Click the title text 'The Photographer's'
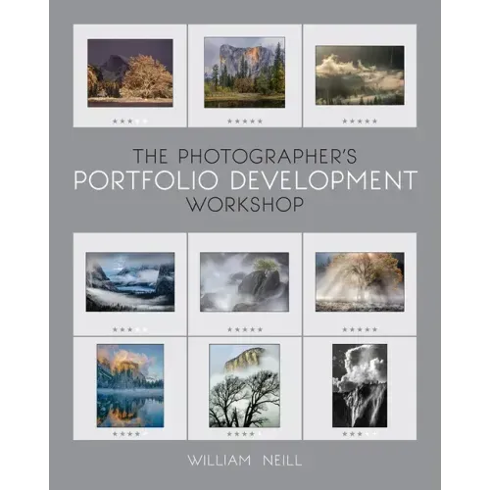The width and height of the screenshot is (490, 490). [245, 156]
